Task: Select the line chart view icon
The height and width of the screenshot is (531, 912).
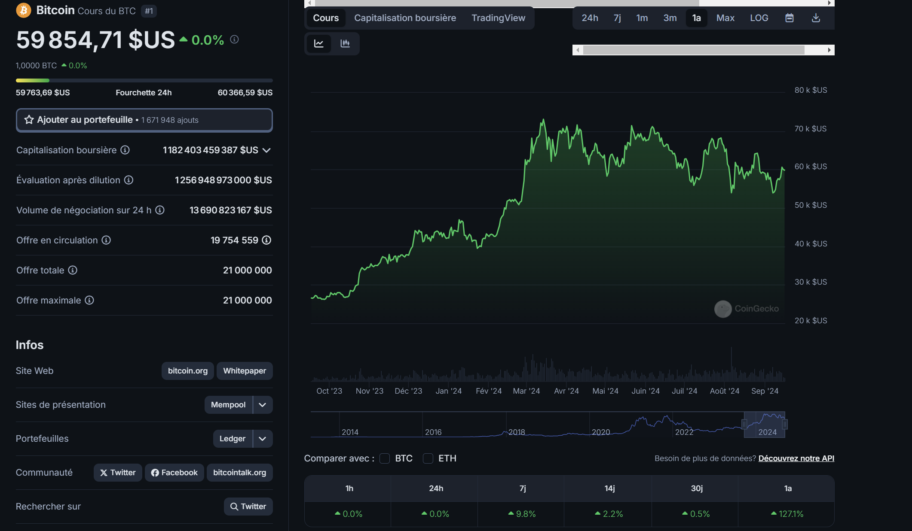Action: (x=319, y=43)
